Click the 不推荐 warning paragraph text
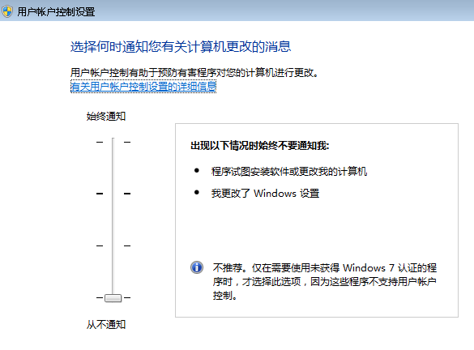474x350 pixels. (325, 281)
